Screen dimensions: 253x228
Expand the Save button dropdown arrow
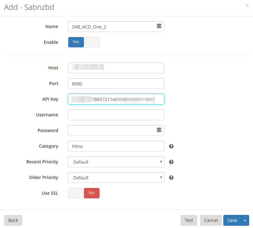(245, 220)
